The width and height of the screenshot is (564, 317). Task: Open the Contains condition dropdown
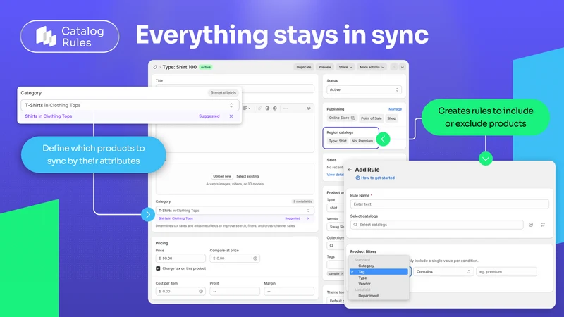point(443,272)
